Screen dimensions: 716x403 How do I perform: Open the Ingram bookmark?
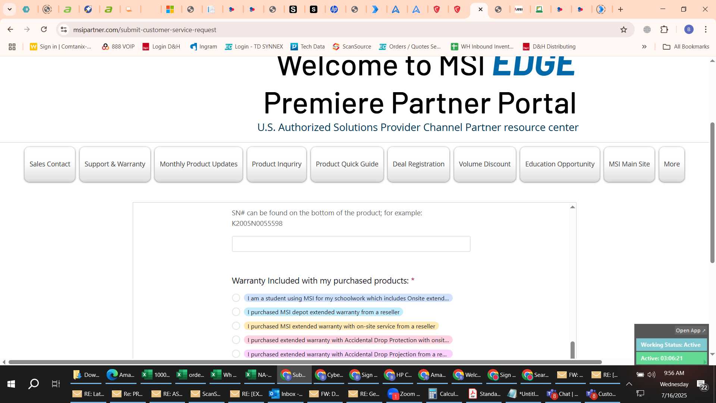(204, 47)
